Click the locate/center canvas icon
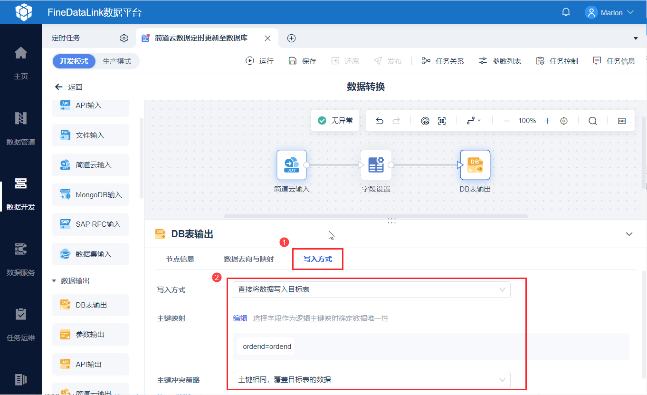The height and width of the screenshot is (395, 647). click(564, 121)
